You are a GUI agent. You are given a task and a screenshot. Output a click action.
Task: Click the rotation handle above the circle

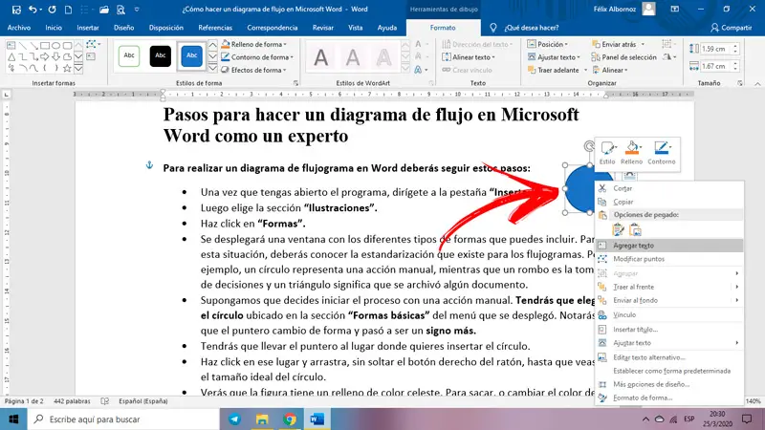click(589, 146)
